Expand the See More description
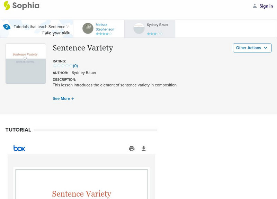Viewport: 277px width, 199px height. 63,98
